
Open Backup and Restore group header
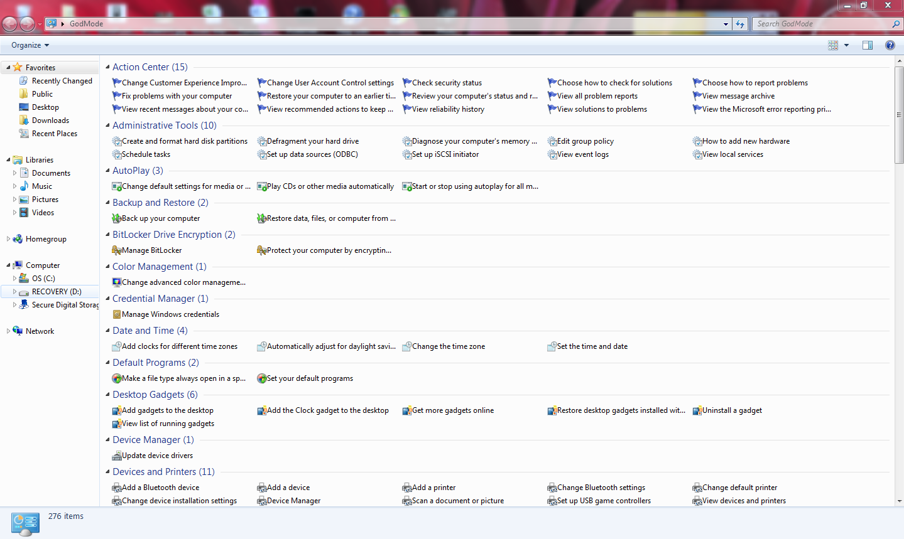point(160,203)
